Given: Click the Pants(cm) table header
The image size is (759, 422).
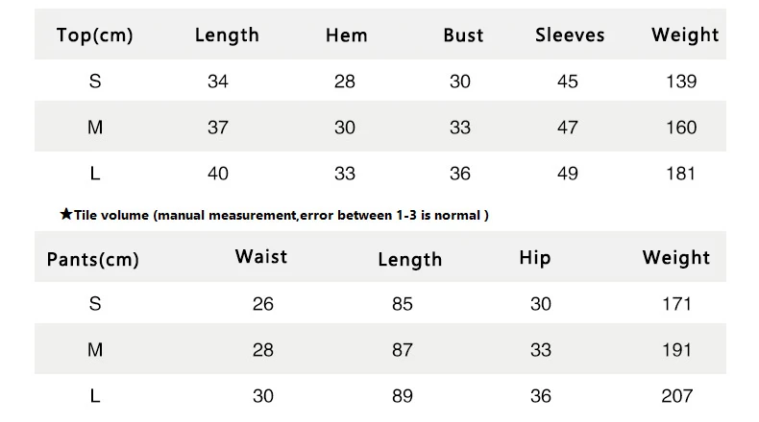Looking at the screenshot, I should [x=92, y=259].
